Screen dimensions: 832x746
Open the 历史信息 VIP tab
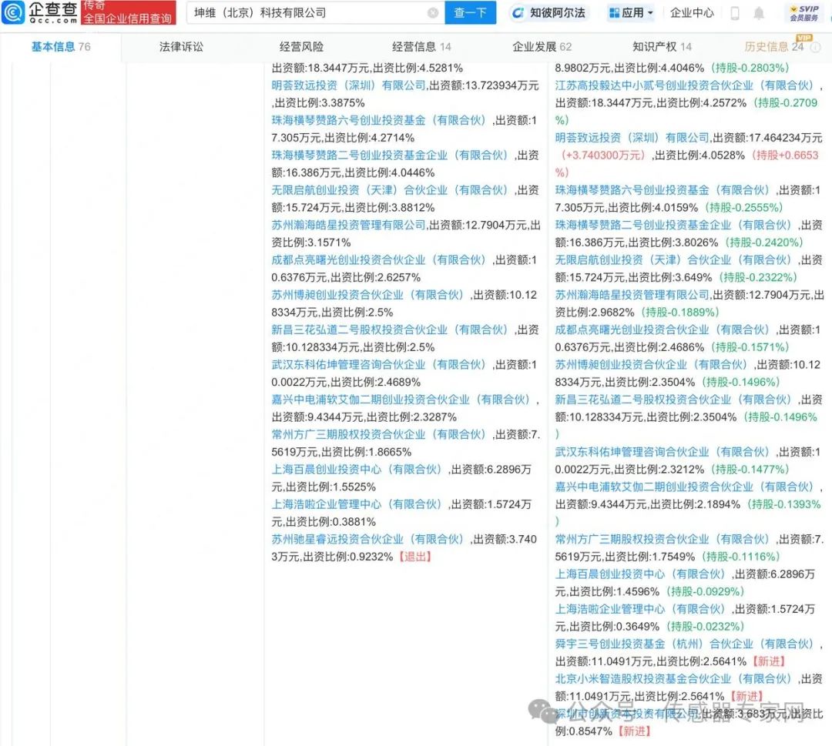(774, 47)
